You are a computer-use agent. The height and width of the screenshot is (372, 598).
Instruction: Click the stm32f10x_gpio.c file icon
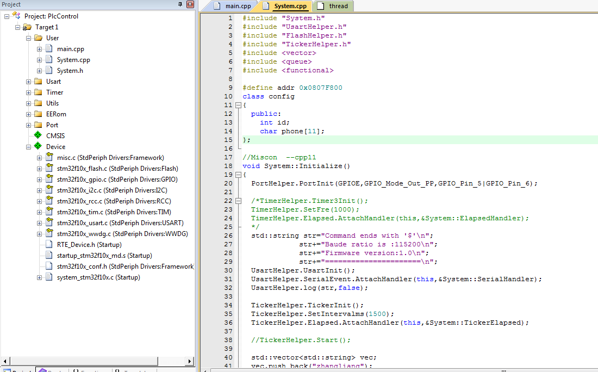tap(49, 179)
